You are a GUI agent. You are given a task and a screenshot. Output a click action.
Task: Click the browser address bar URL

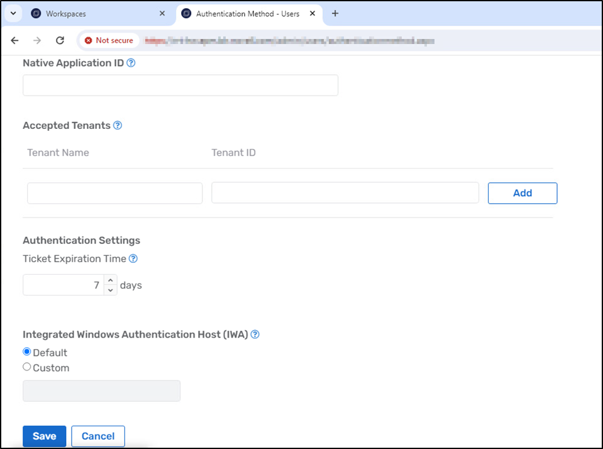[x=290, y=41]
